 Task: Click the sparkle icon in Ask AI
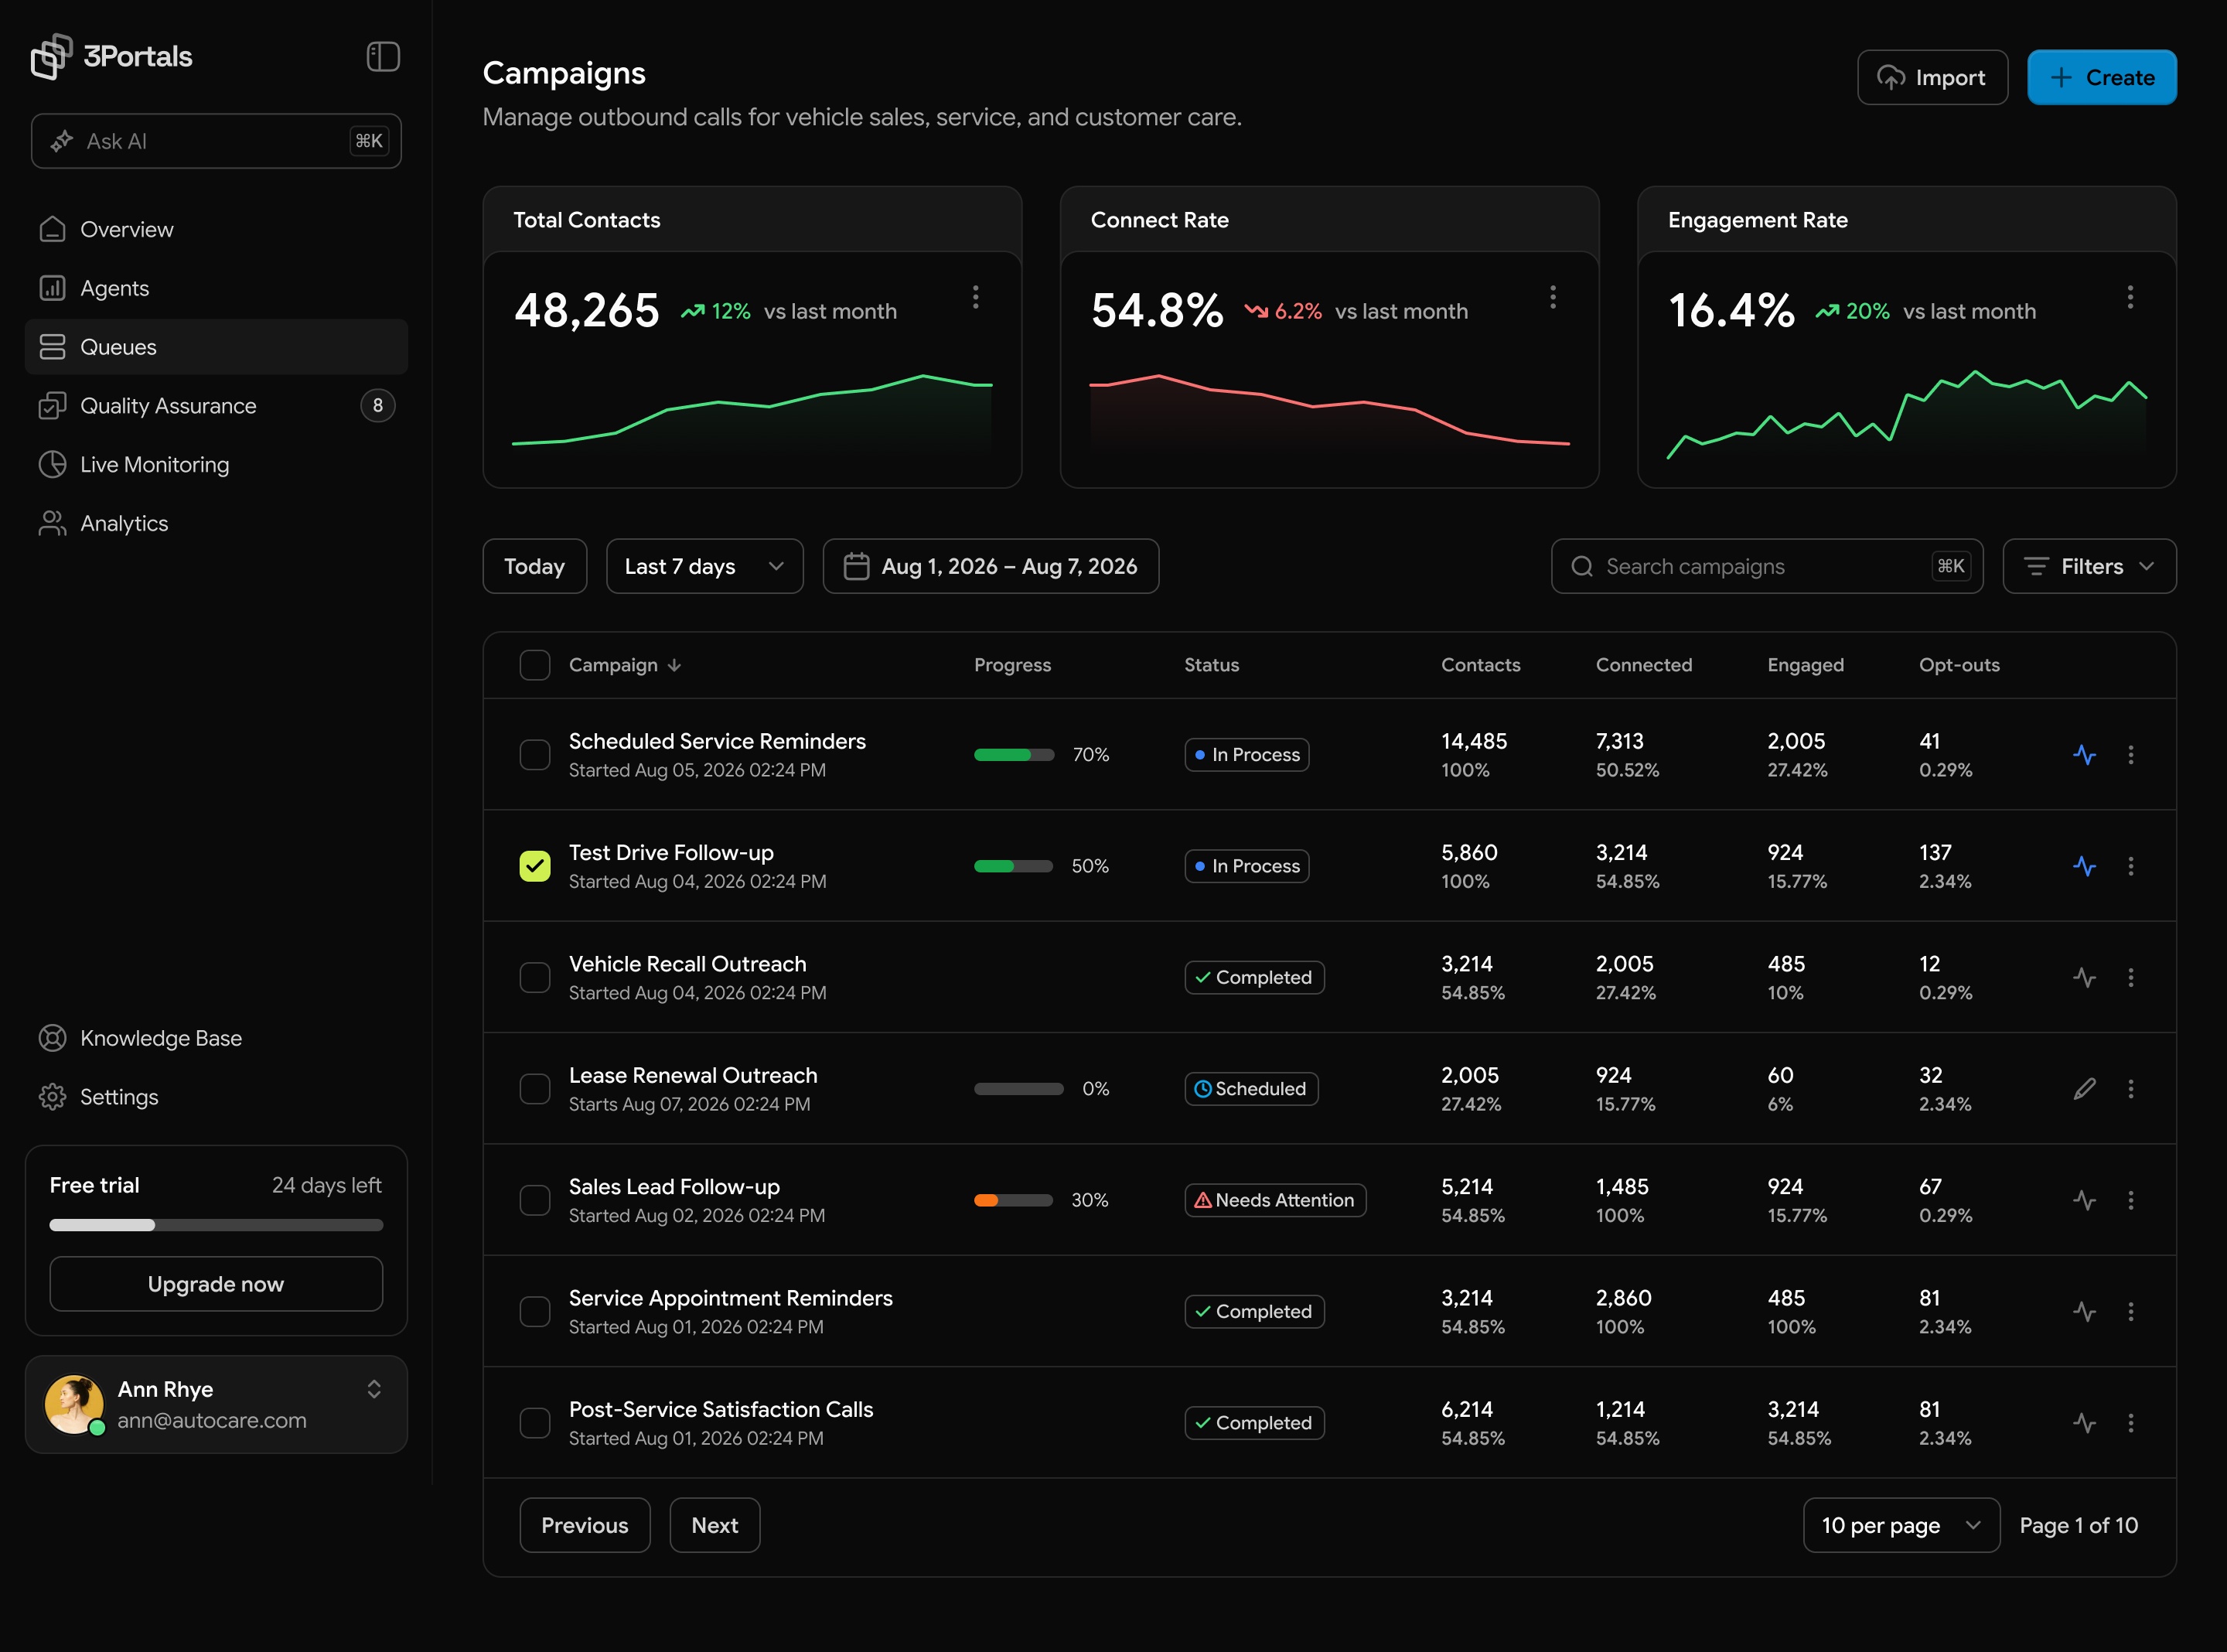coord(62,141)
